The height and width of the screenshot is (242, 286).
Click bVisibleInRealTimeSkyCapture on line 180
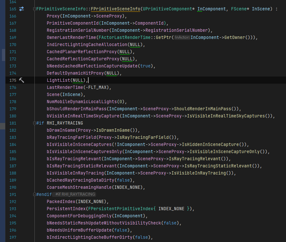coord(83,116)
